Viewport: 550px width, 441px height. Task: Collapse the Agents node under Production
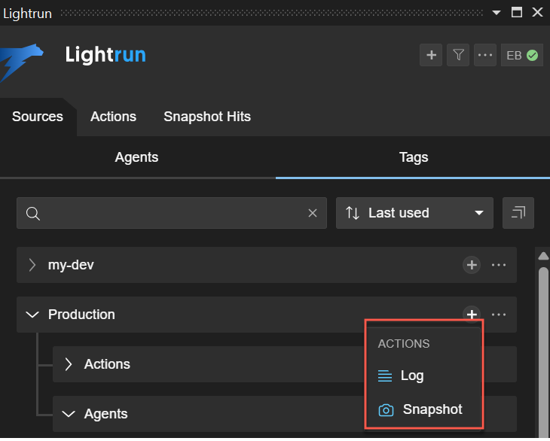coord(69,414)
